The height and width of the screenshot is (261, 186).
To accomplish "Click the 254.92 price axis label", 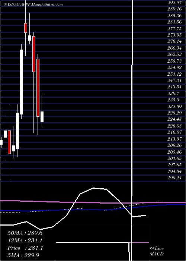I will 174,67.
